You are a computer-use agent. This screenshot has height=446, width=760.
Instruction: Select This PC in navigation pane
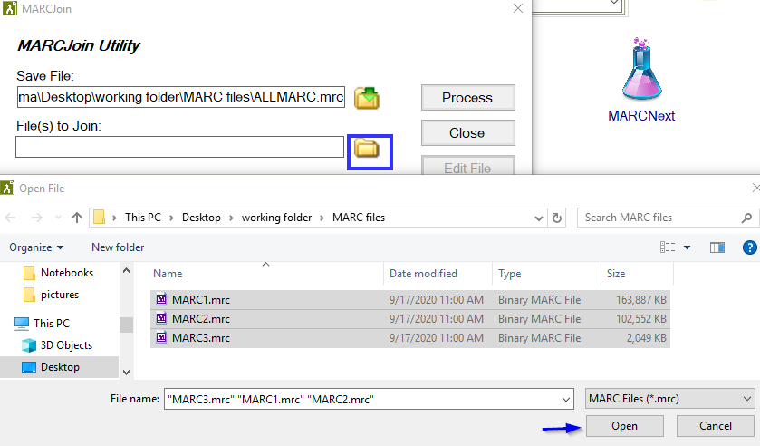(x=52, y=324)
